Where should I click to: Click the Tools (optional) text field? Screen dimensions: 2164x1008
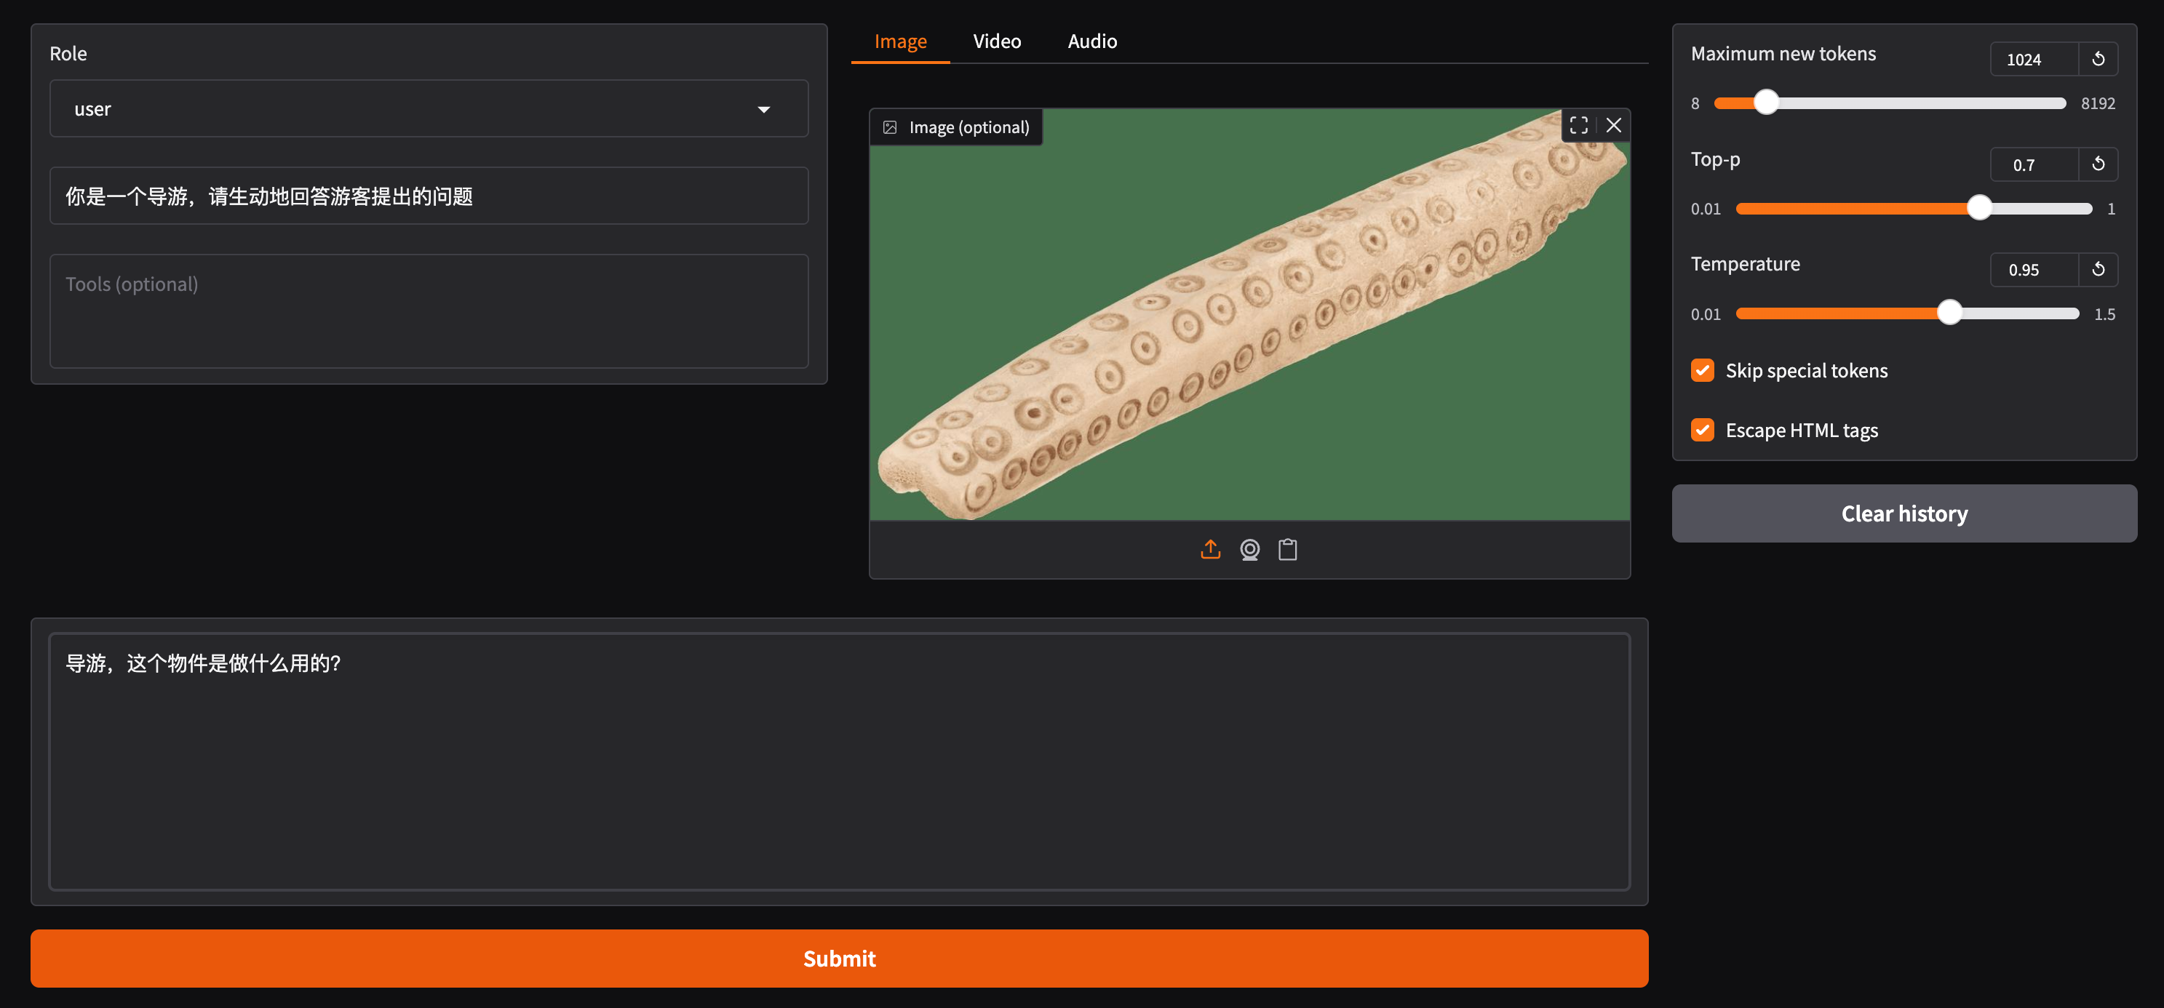pyautogui.click(x=429, y=311)
